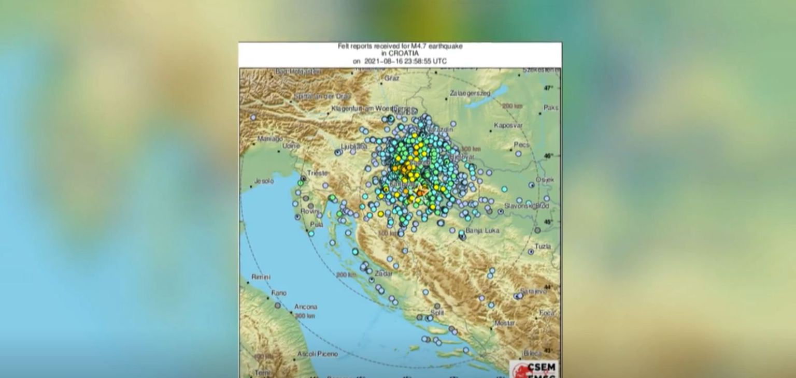Click the Rimini city label
796x378 pixels.
[261, 278]
